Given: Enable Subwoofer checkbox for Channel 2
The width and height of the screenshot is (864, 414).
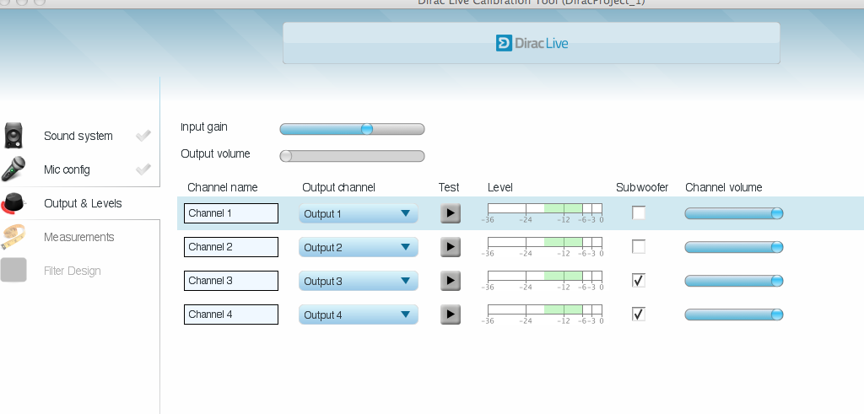Looking at the screenshot, I should tap(638, 247).
